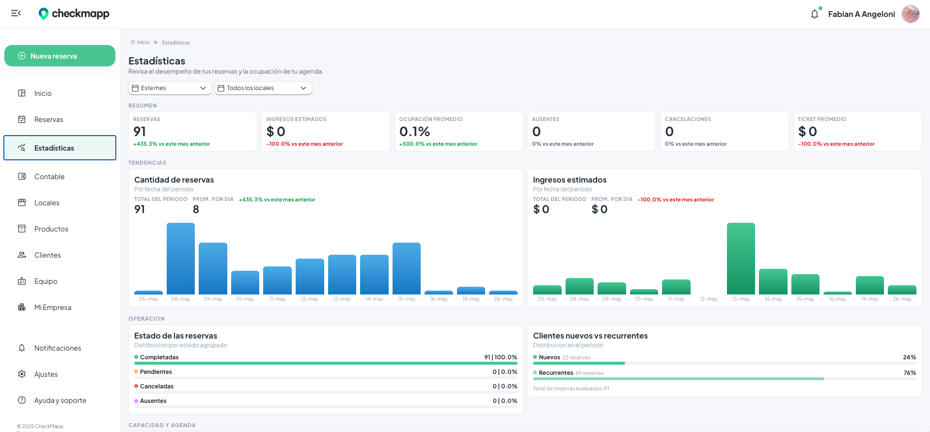Viewport: 930px width, 432px height.
Task: Click the Ingresos Estimados summary card
Action: 326,131
